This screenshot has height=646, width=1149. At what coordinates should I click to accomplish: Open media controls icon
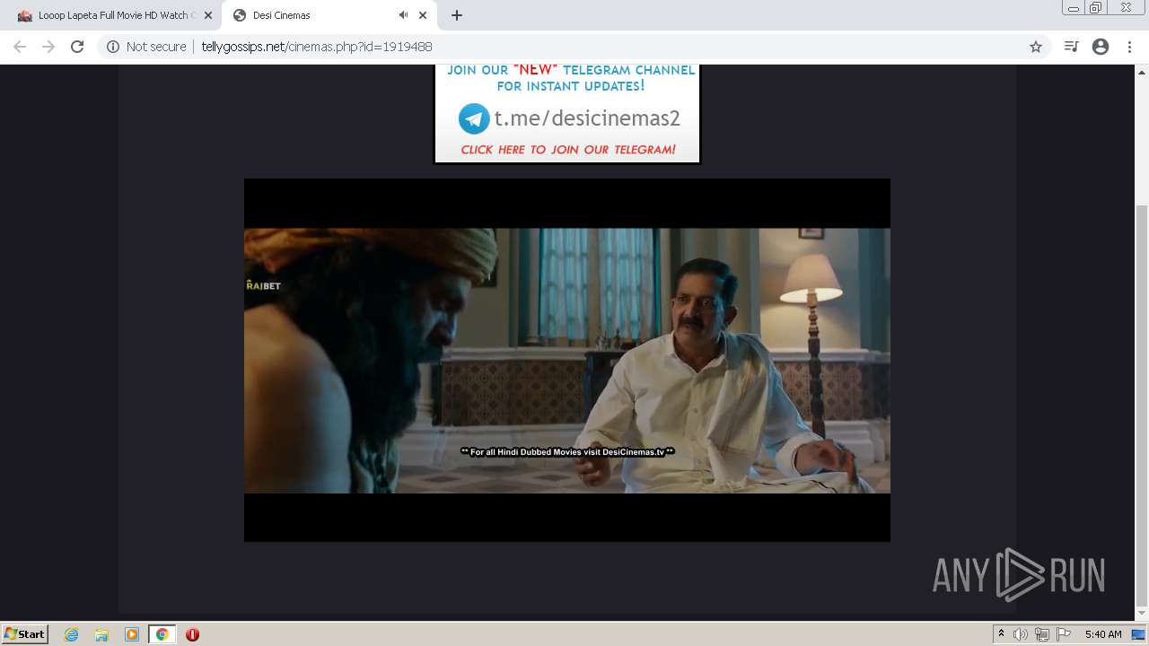click(1071, 47)
